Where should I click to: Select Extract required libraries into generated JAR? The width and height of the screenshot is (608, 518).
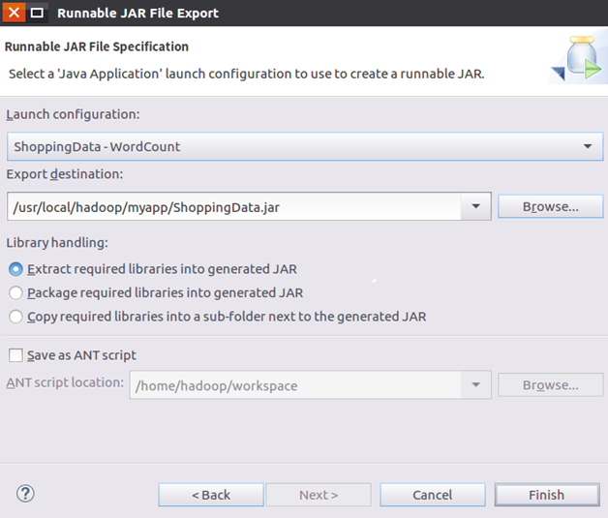pos(15,269)
